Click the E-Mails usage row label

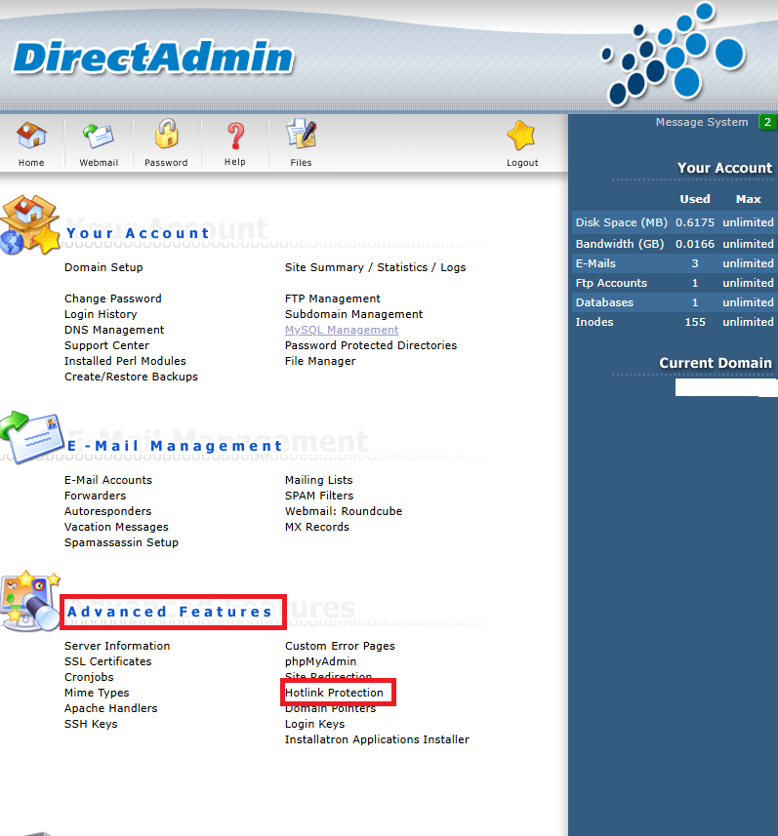tap(595, 264)
